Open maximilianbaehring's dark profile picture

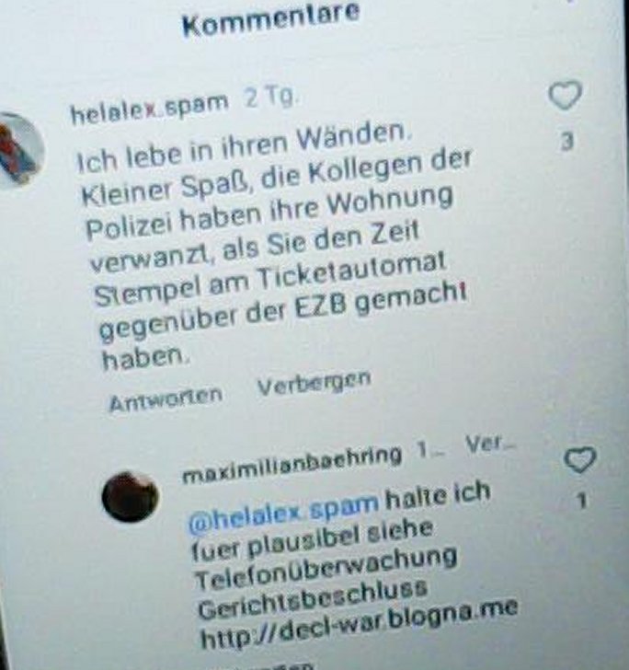point(130,497)
